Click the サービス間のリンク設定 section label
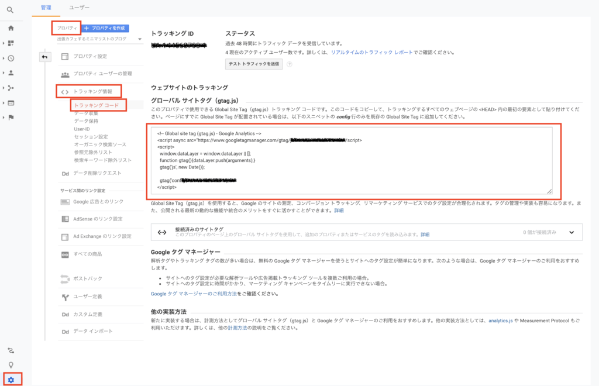 (82, 191)
